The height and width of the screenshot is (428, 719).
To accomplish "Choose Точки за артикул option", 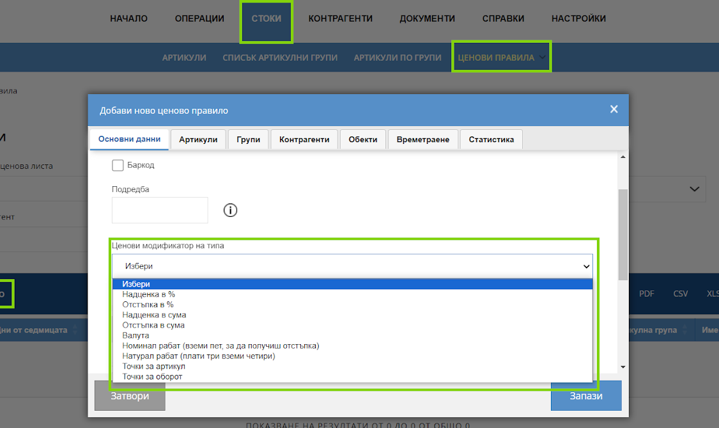I will (x=352, y=367).
